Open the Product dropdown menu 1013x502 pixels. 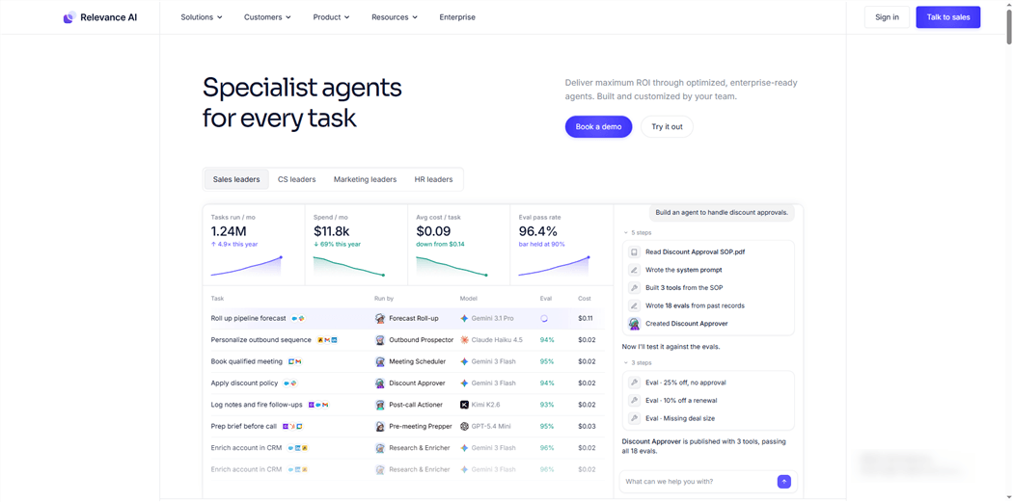pyautogui.click(x=332, y=17)
